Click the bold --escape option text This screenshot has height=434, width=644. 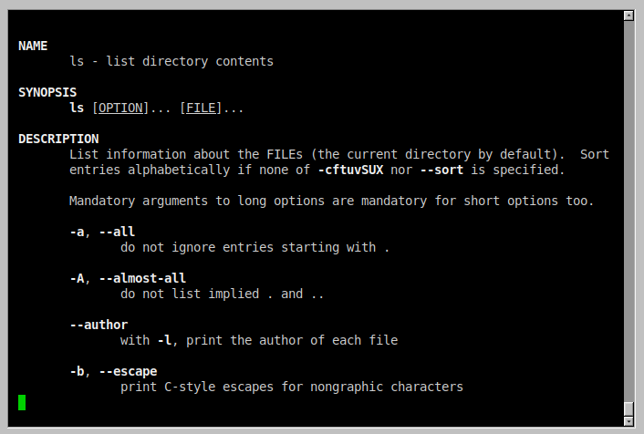tap(128, 372)
